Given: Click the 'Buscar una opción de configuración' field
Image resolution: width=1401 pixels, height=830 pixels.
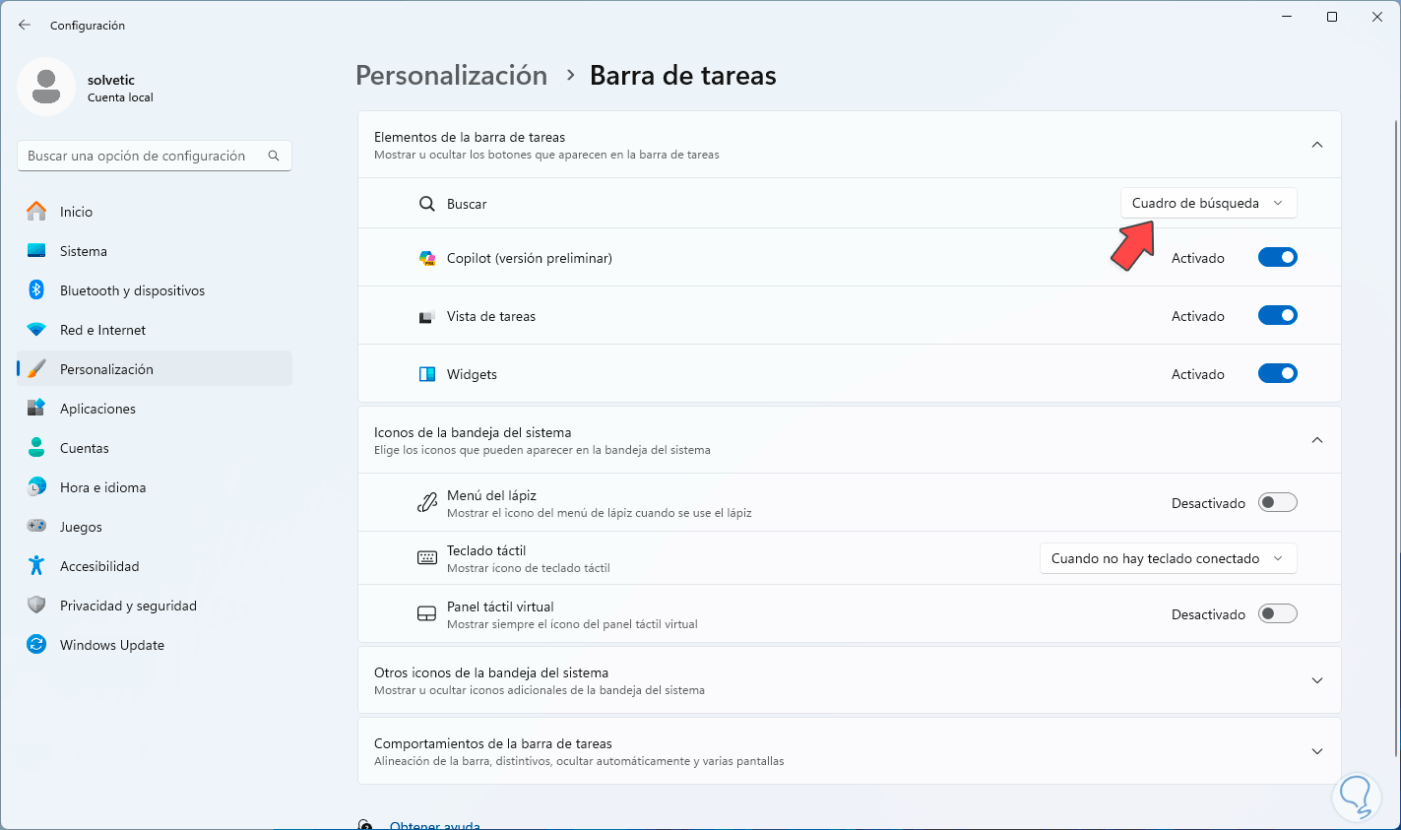Looking at the screenshot, I should point(143,156).
